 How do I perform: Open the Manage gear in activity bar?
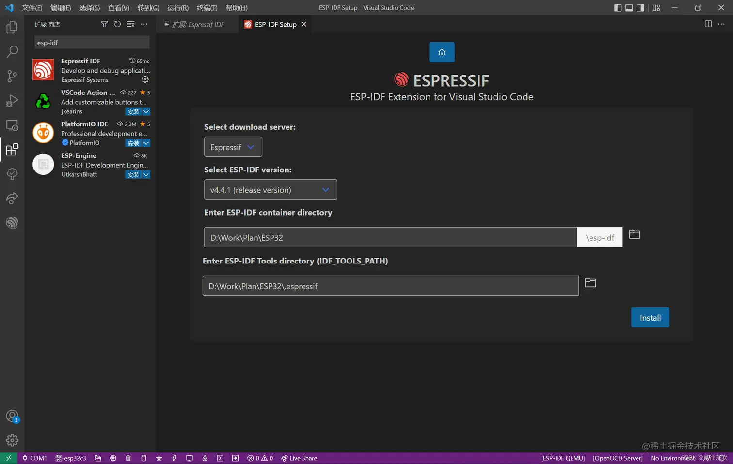[12, 440]
